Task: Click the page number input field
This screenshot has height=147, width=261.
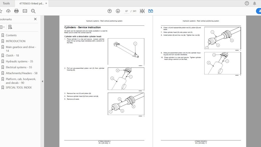Action: (x=127, y=11)
